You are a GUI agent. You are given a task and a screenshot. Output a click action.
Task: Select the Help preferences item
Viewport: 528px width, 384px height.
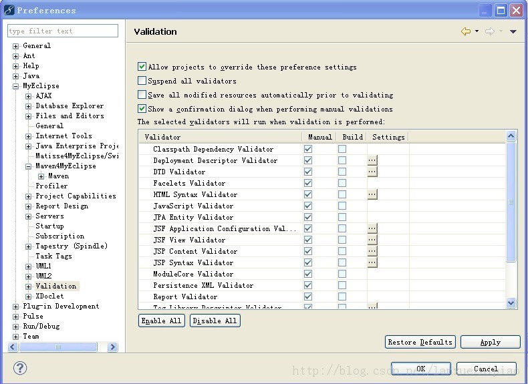coord(31,65)
